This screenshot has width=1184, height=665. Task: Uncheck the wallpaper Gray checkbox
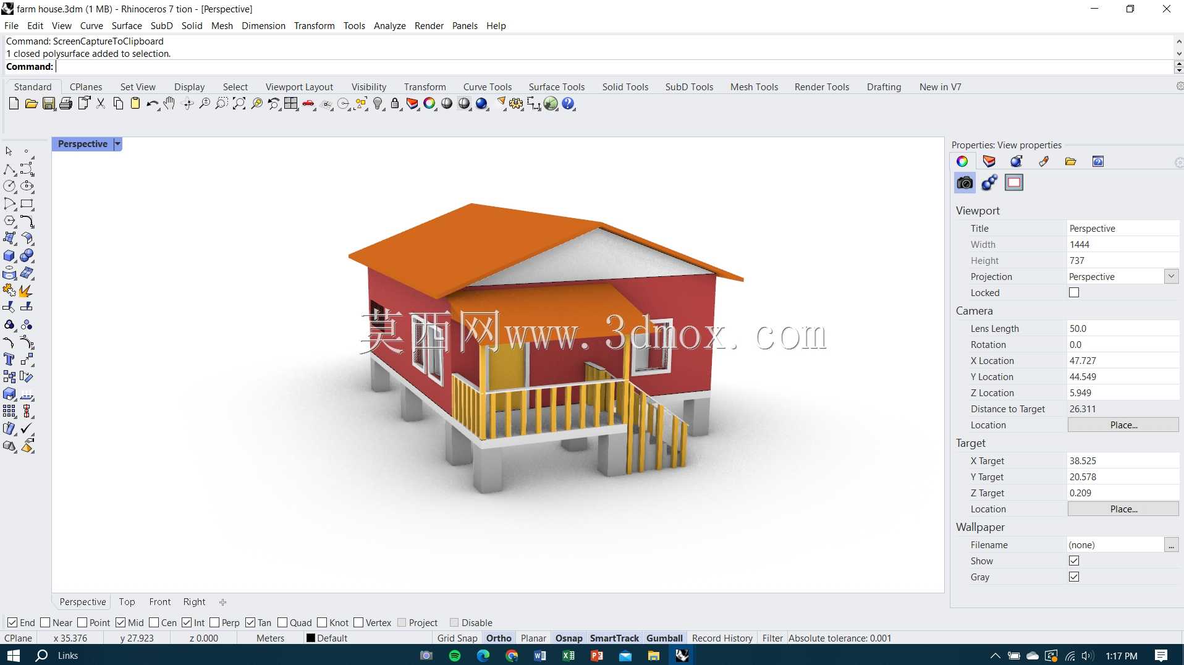tap(1074, 577)
